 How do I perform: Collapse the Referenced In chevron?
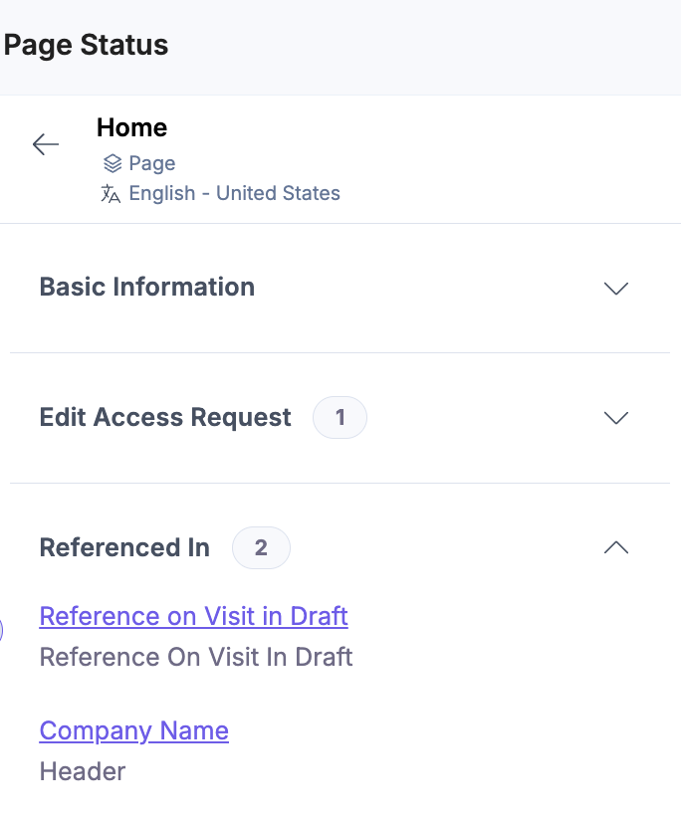[x=616, y=548]
